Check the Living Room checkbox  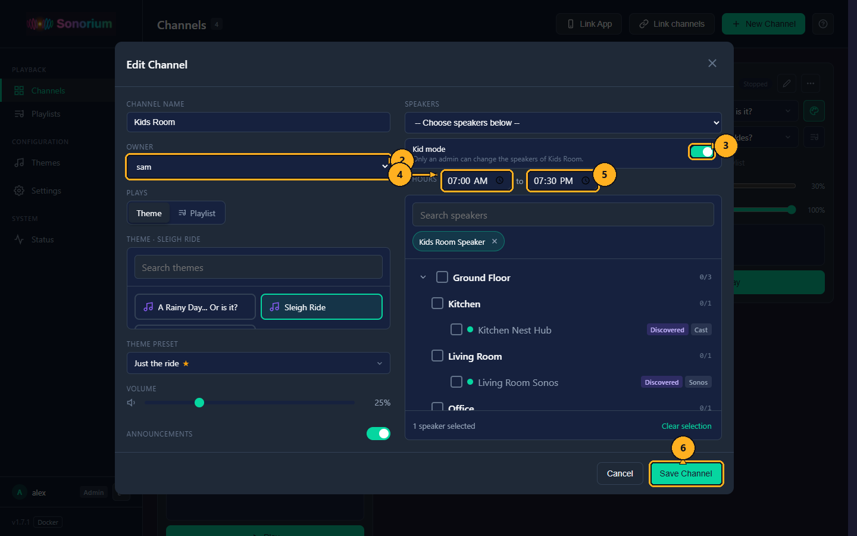tap(437, 356)
